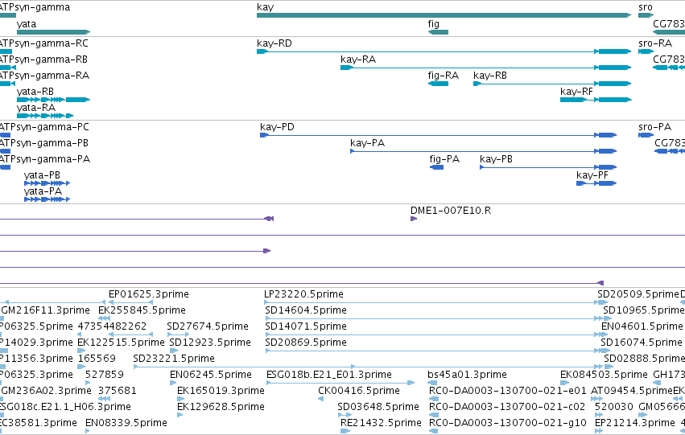Click the EK084503.5prime EST
Viewport: 685px width, 435px height.
[565, 383]
